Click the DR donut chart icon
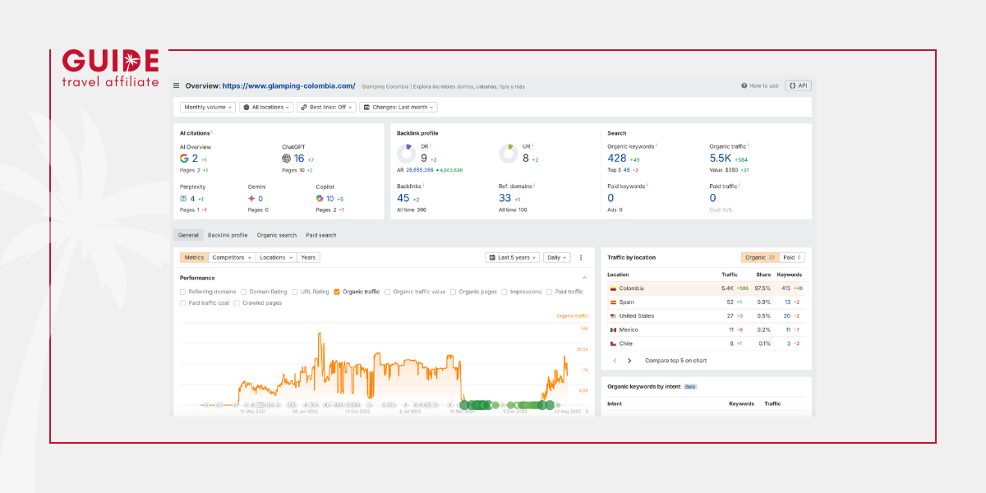 [x=405, y=154]
